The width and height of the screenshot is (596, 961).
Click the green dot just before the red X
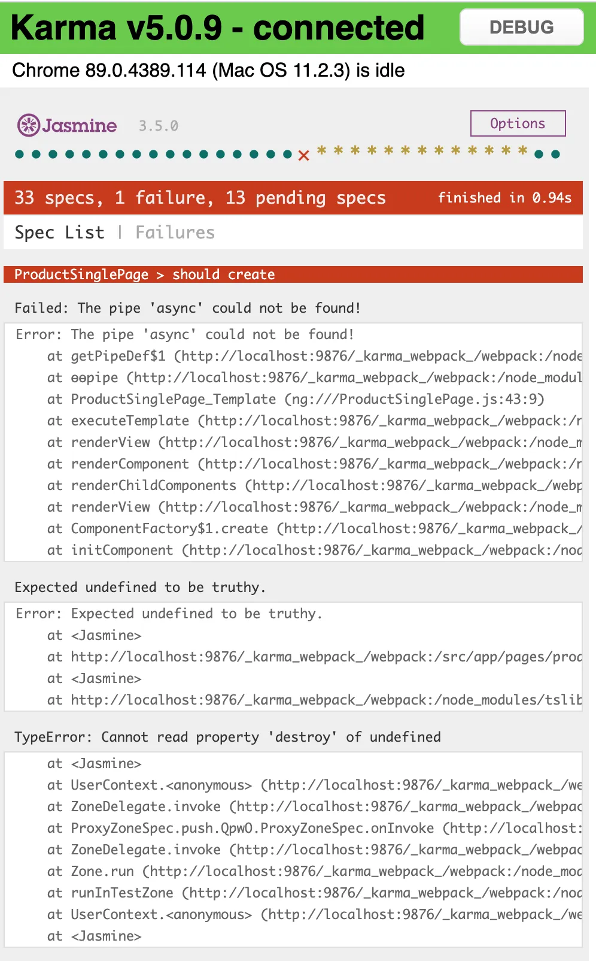(x=287, y=155)
